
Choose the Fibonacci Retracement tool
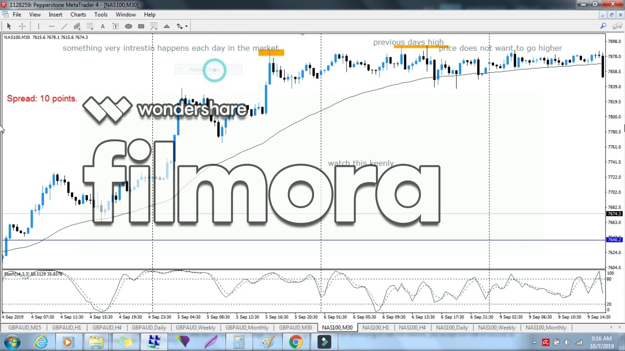(x=90, y=26)
